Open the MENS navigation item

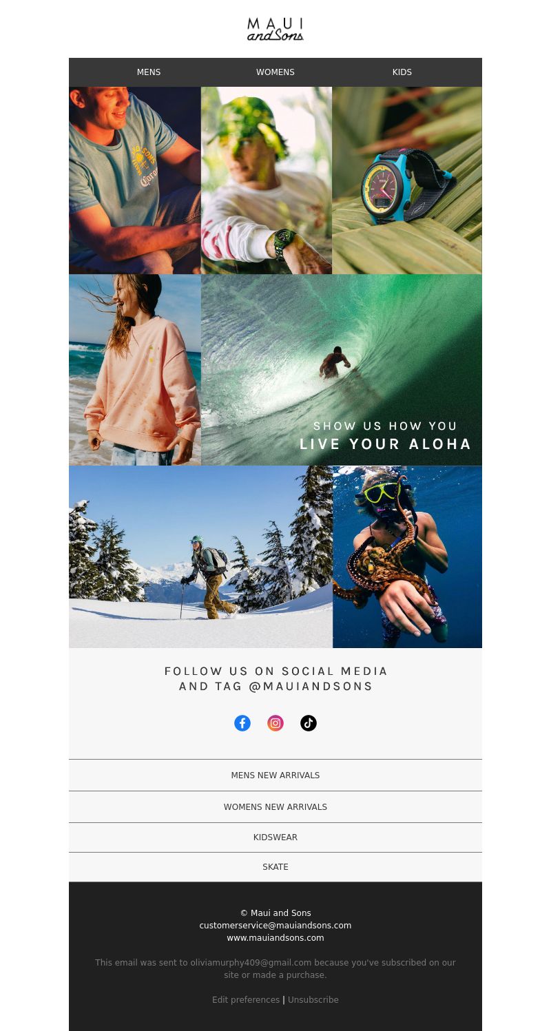pos(149,72)
